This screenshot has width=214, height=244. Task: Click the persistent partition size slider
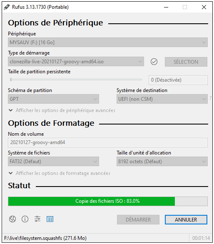[76, 80]
